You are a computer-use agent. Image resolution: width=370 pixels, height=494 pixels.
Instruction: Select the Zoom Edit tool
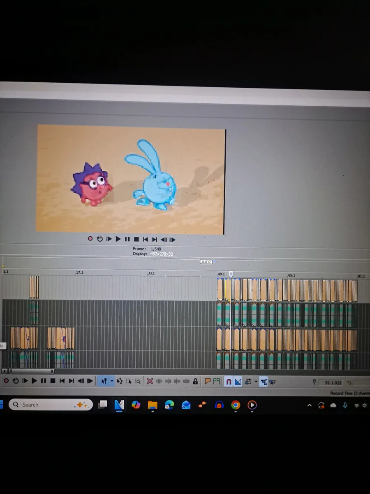(138, 381)
